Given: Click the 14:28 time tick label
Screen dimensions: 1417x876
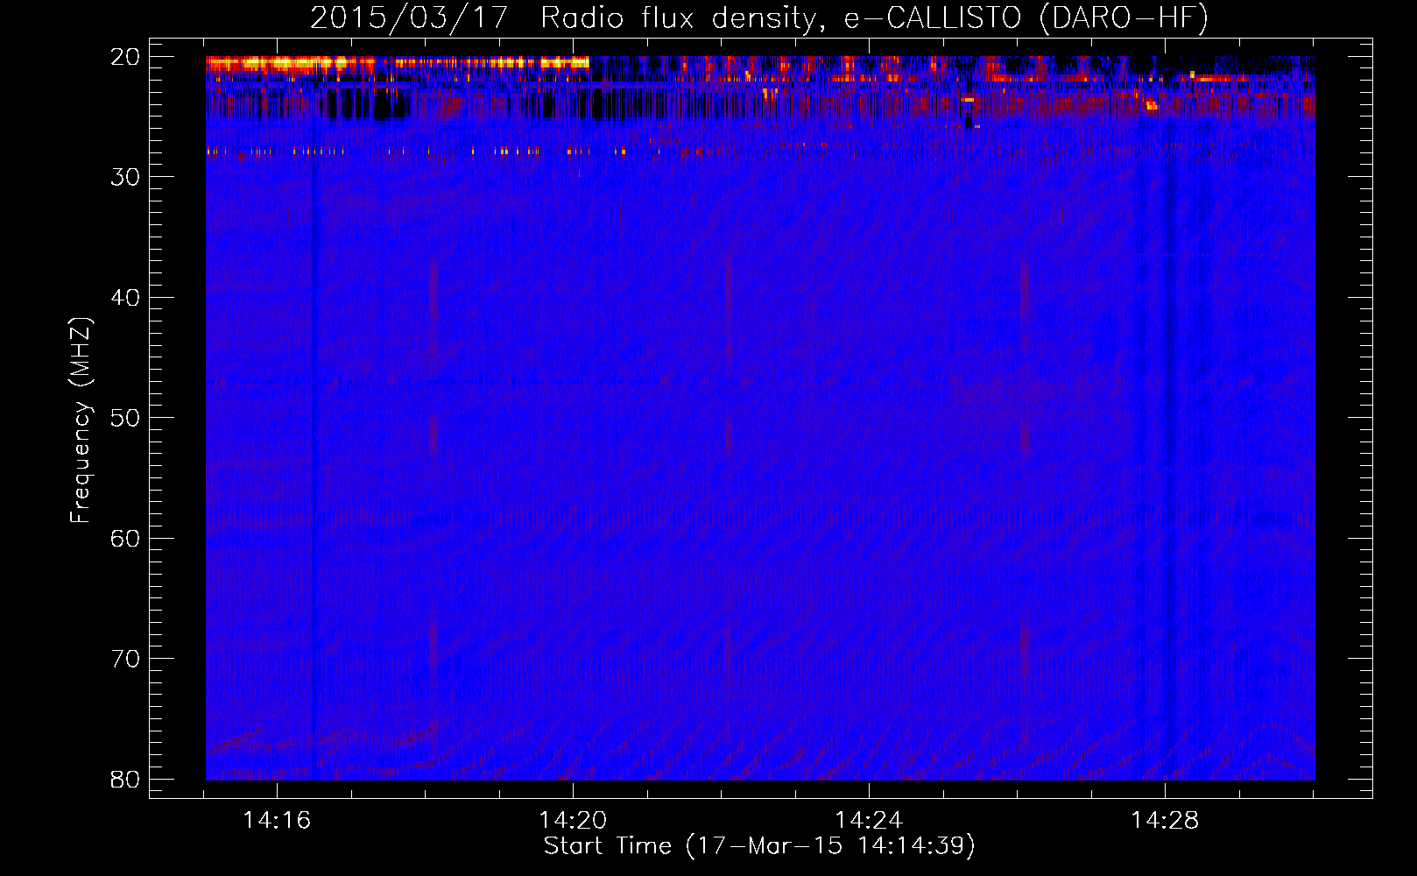Looking at the screenshot, I should tap(1165, 821).
